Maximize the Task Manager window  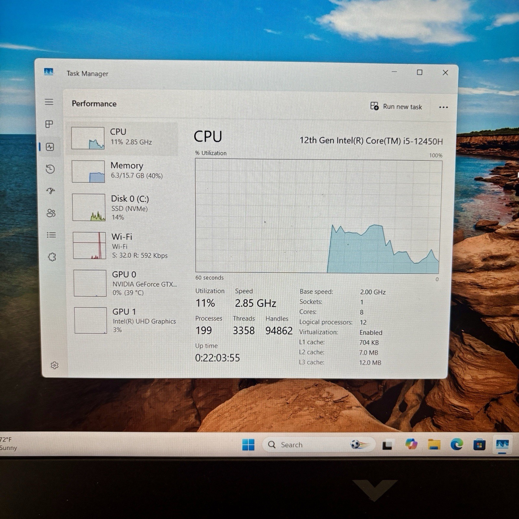(419, 72)
